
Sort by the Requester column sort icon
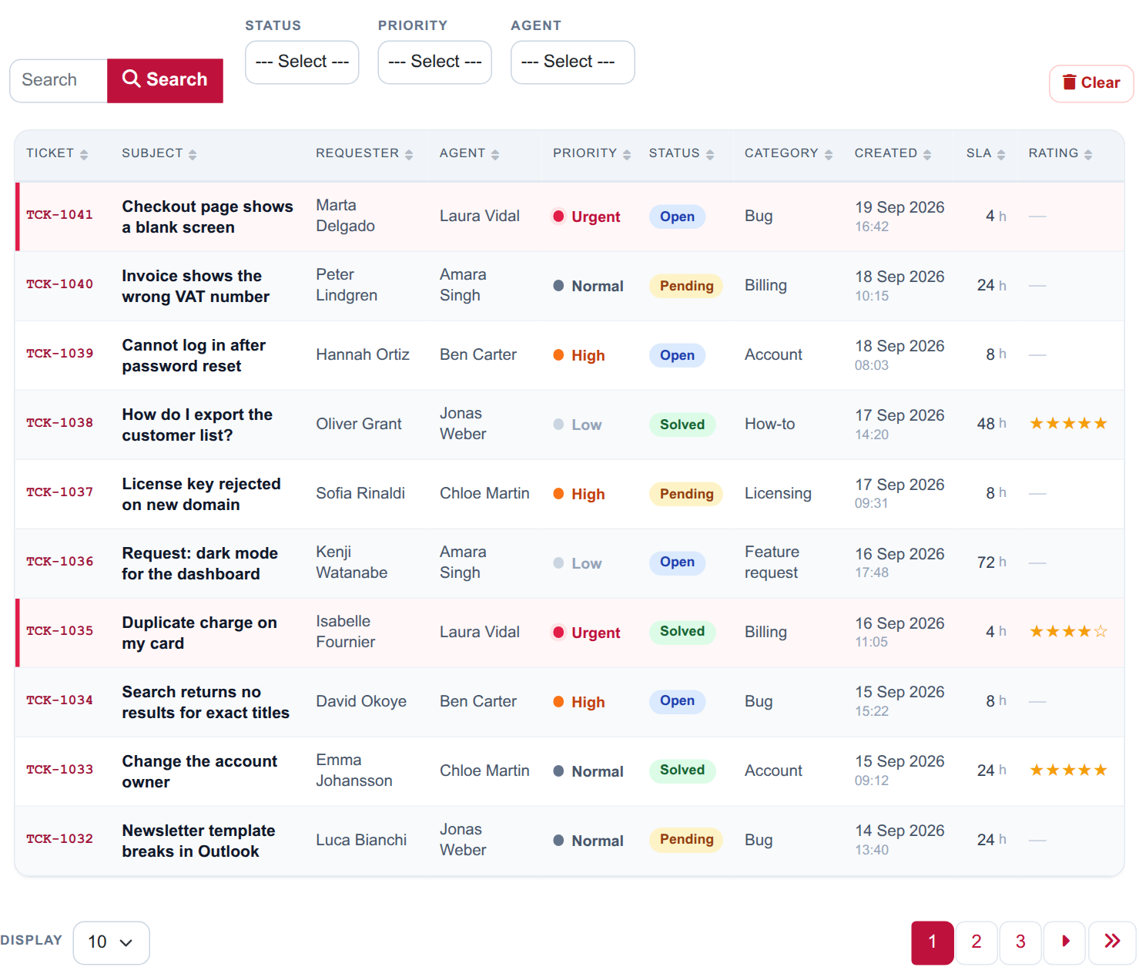(x=409, y=155)
